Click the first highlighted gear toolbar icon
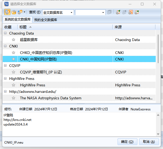The width and height of the screenshot is (163, 149). coord(7,12)
